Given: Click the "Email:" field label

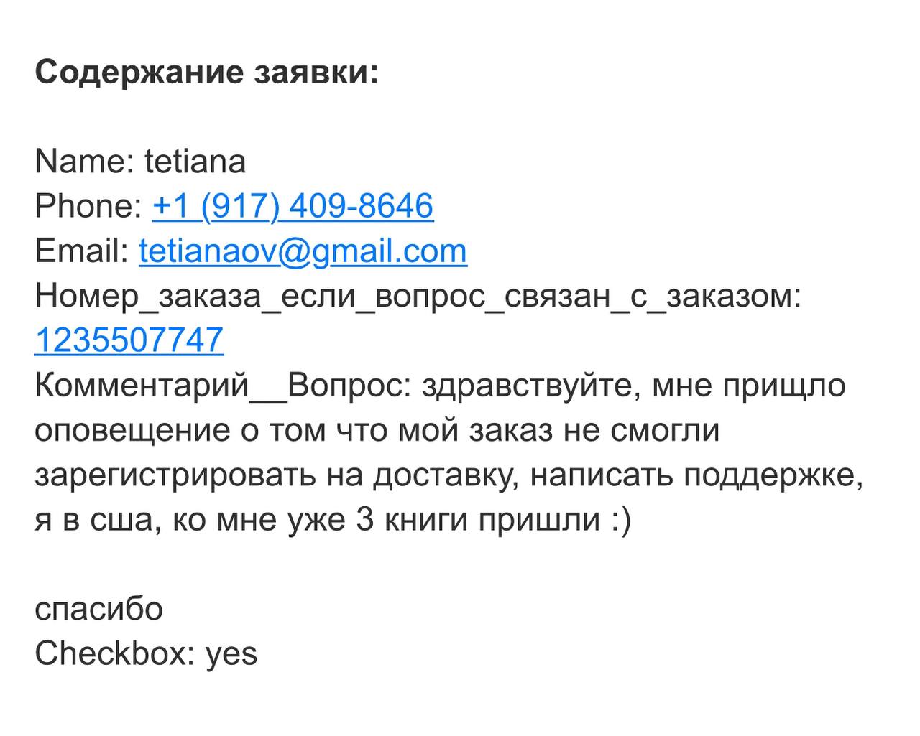Looking at the screenshot, I should (82, 251).
